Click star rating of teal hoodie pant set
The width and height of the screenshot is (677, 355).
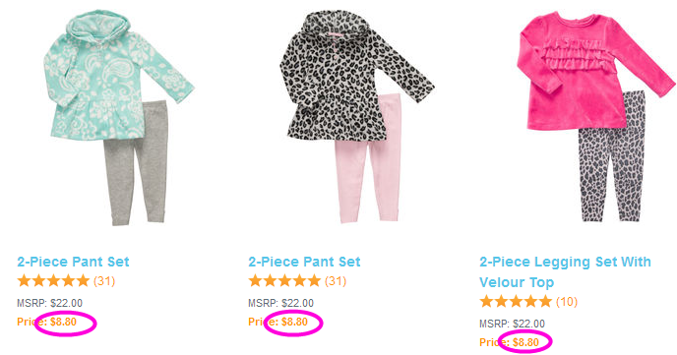click(53, 281)
